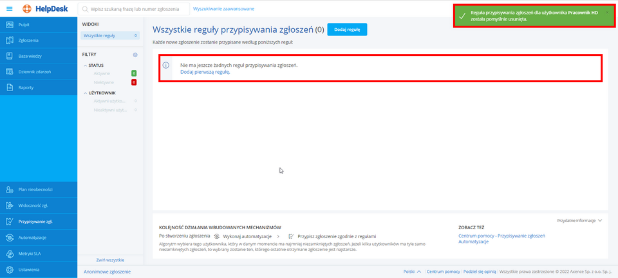Open the Polski language dropdown
Screen dimensions: 618x278
click(412, 272)
